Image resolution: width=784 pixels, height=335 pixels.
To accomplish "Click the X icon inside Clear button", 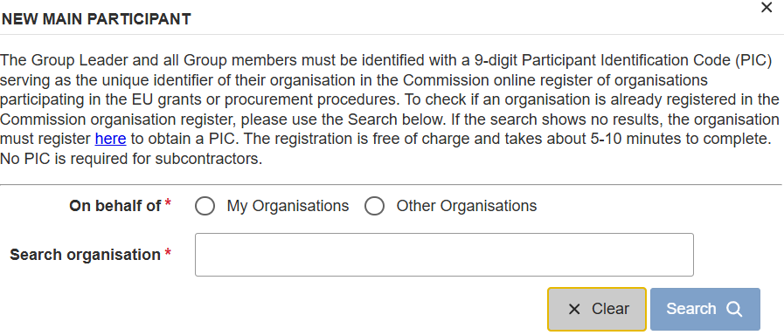I will tap(574, 310).
